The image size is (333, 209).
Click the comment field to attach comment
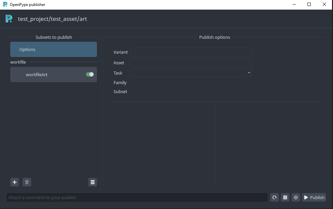[x=137, y=197]
